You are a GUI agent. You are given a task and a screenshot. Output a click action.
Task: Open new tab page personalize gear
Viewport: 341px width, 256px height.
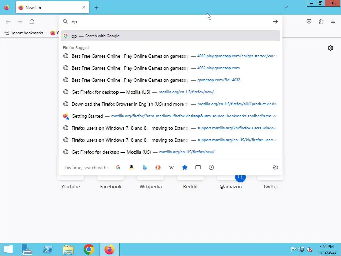(x=331, y=48)
